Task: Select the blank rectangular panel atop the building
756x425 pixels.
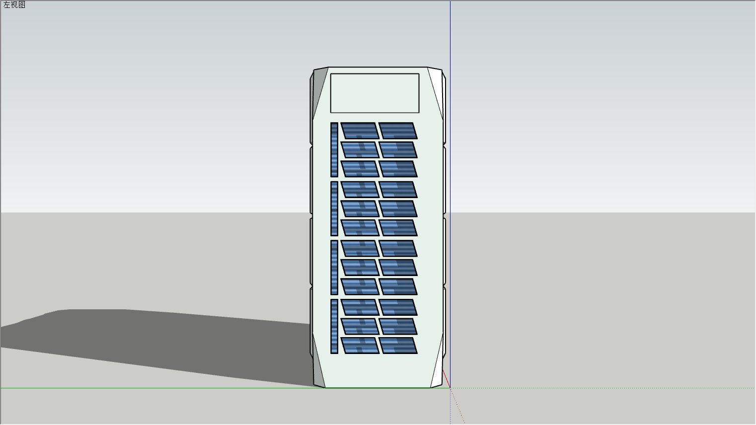Action: pyautogui.click(x=375, y=93)
